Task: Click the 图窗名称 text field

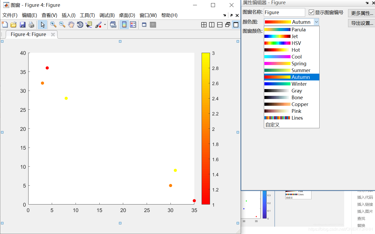Action: pyautogui.click(x=284, y=12)
